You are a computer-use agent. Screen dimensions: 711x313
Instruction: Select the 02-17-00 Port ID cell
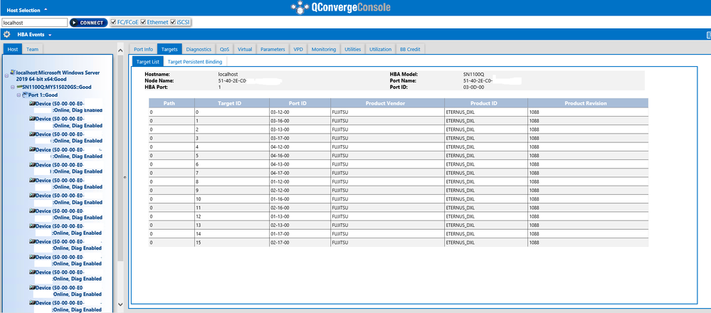pos(300,243)
